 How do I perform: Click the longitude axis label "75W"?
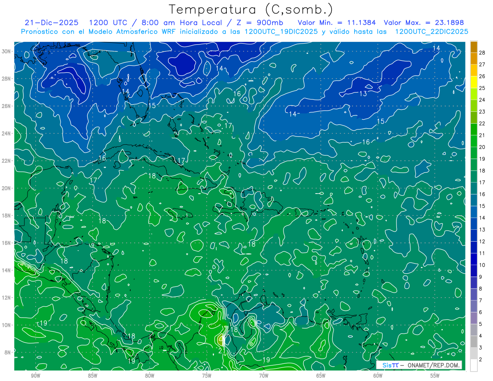coord(207,376)
